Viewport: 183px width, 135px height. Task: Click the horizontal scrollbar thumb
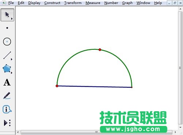[x=97, y=132]
